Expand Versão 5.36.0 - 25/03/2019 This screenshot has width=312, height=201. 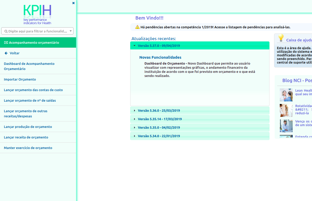[x=200, y=110]
